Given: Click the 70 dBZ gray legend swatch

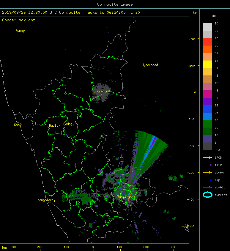Looking at the screenshot, I should 207,34.
